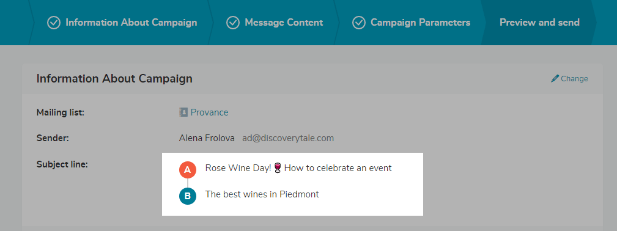The width and height of the screenshot is (617, 231).
Task: Click the connector line between A and B
Action: tap(188, 183)
